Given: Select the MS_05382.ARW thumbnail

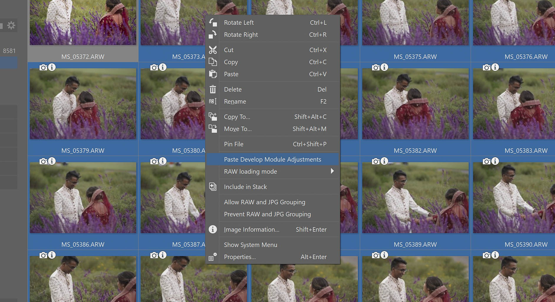Looking at the screenshot, I should point(415,104).
